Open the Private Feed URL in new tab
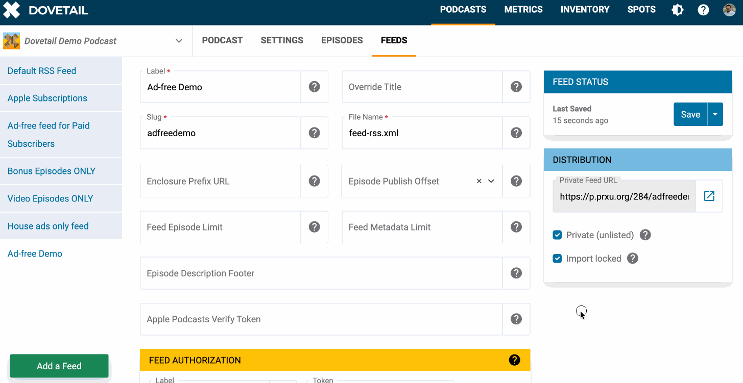 point(709,196)
